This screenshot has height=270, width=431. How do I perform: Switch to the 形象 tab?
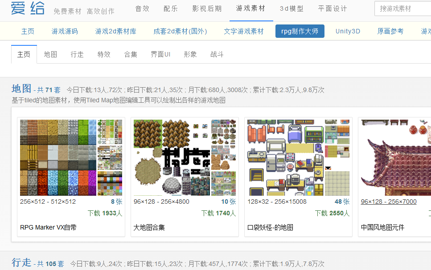190,54
